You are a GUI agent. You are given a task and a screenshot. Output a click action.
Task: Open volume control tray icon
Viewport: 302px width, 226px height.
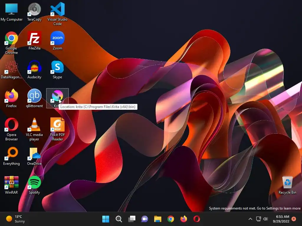[x=266, y=219]
